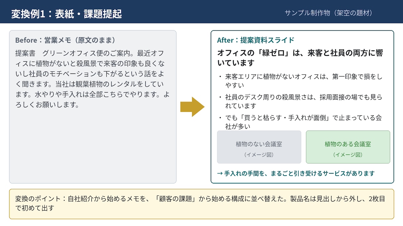This screenshot has width=403, height=226.
Task: Select the After：提案資料スライド heading
Action: (x=256, y=40)
